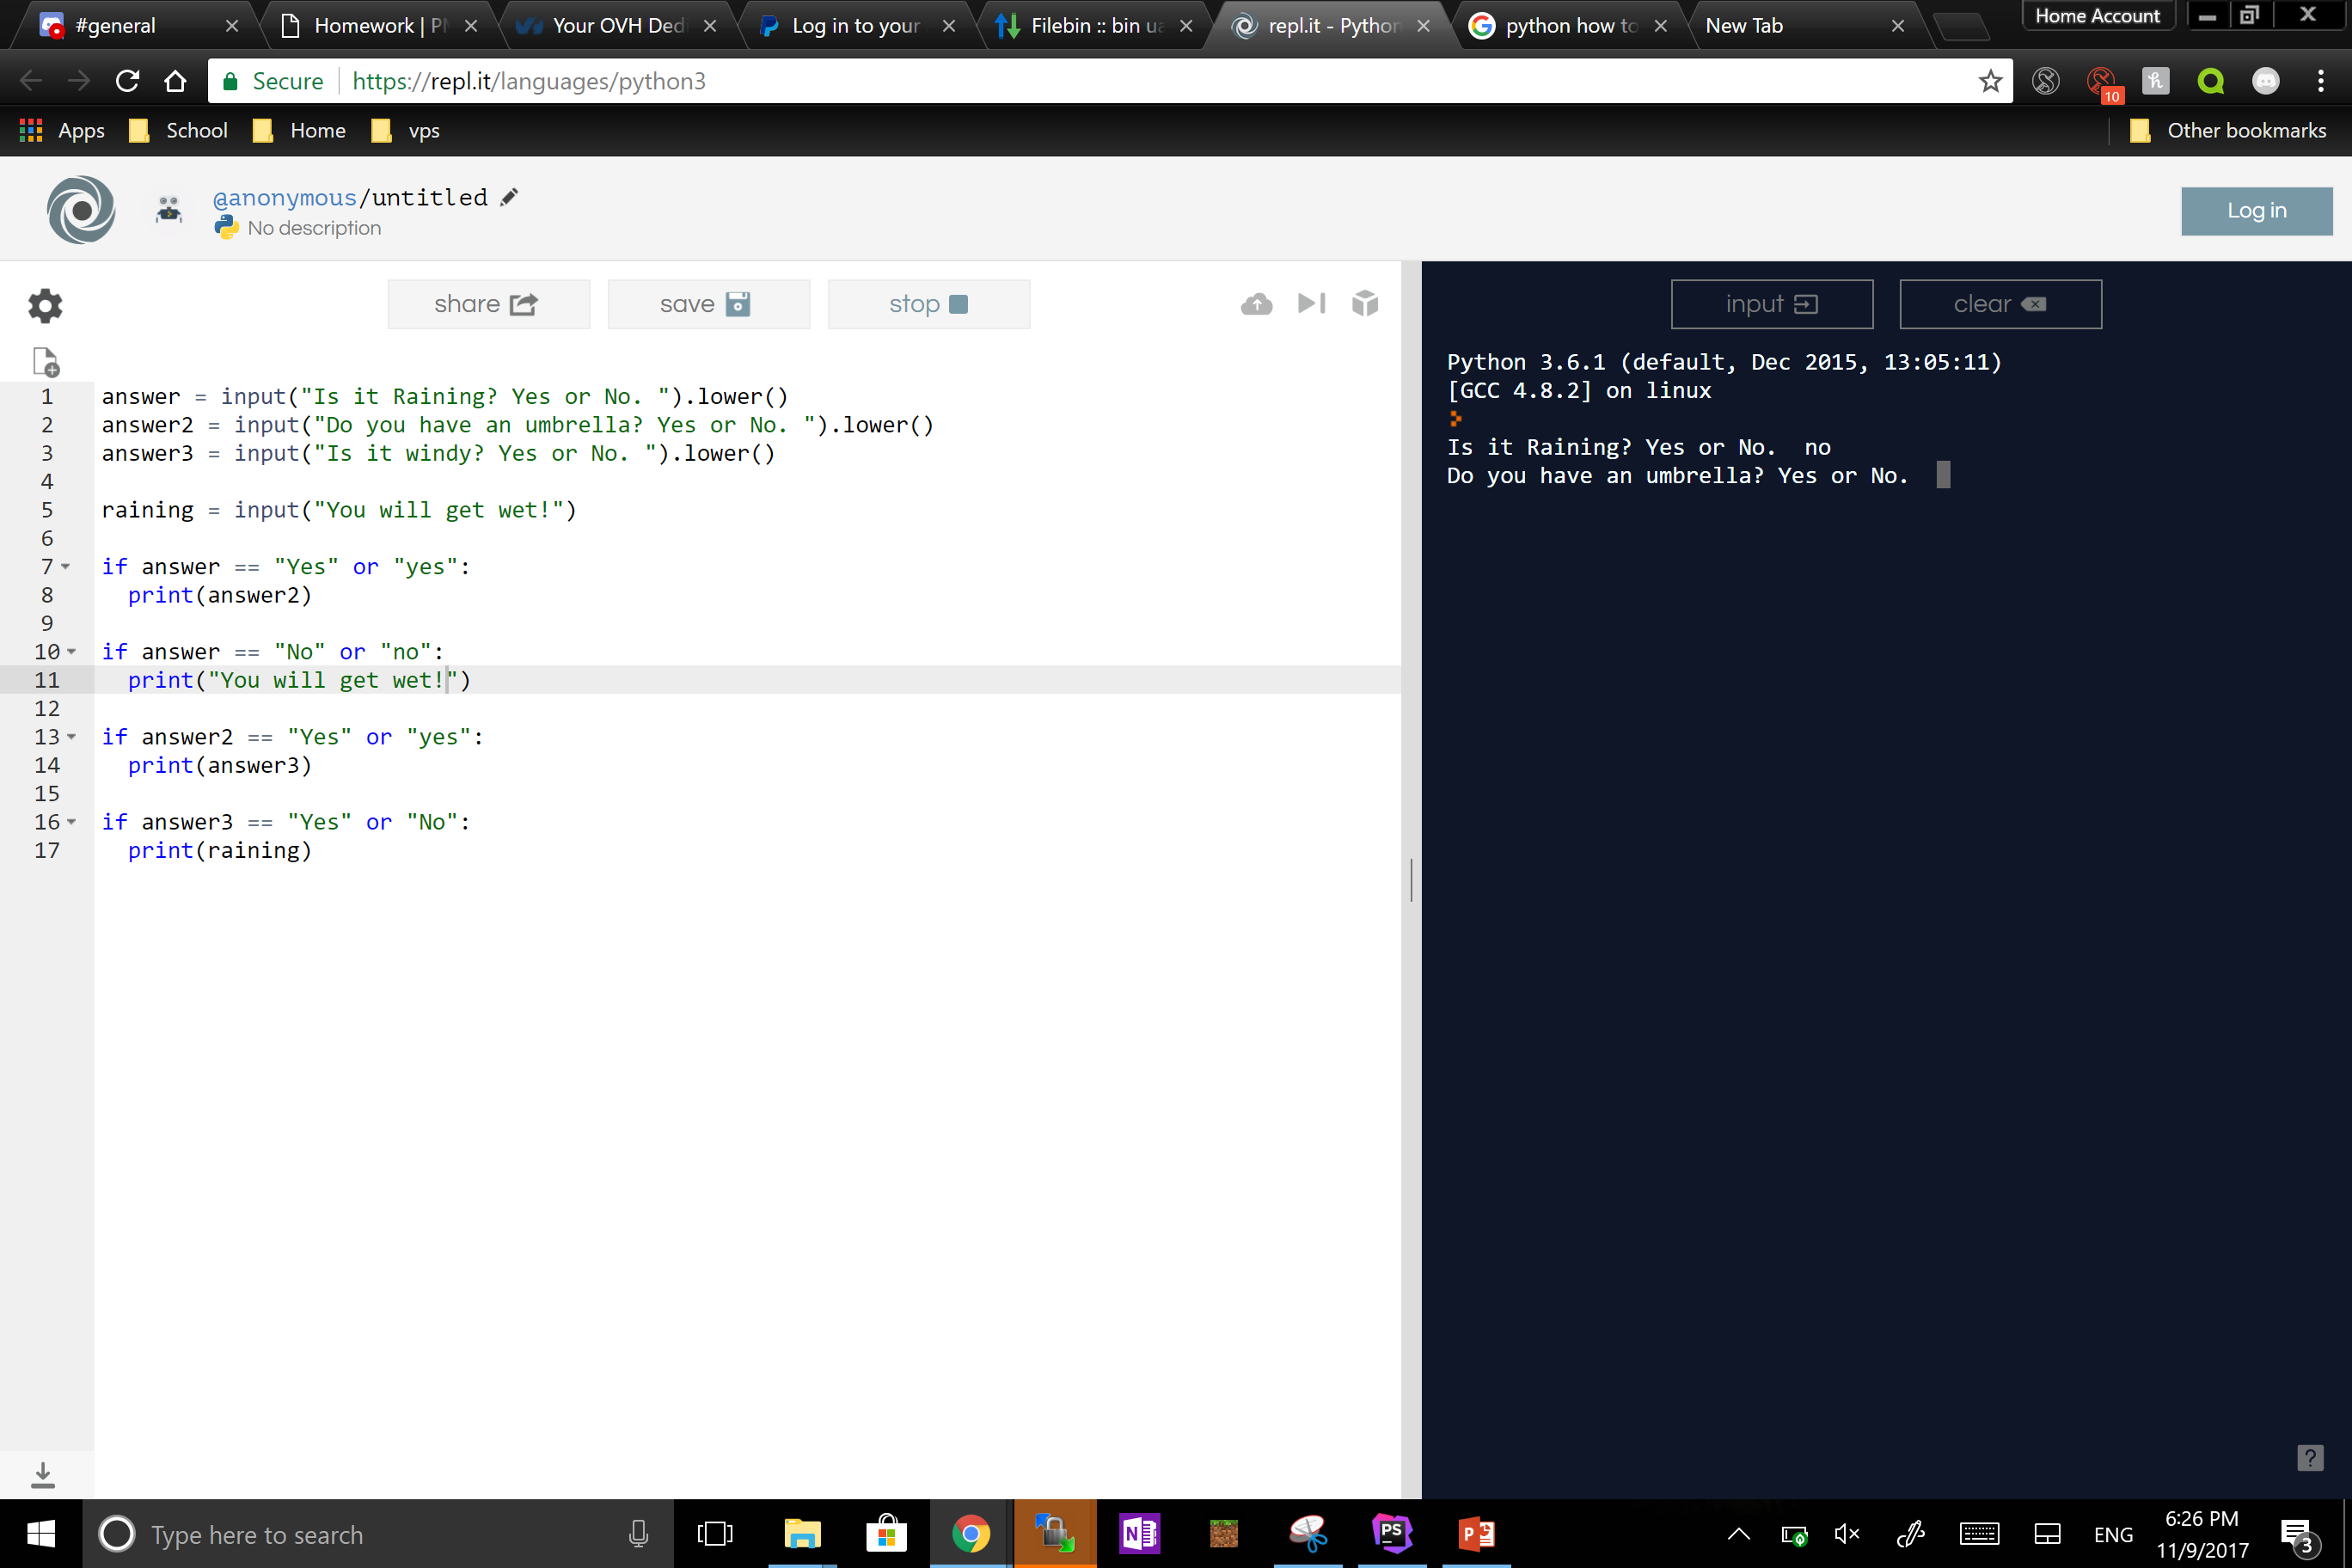Clear the console output

coord(2000,304)
